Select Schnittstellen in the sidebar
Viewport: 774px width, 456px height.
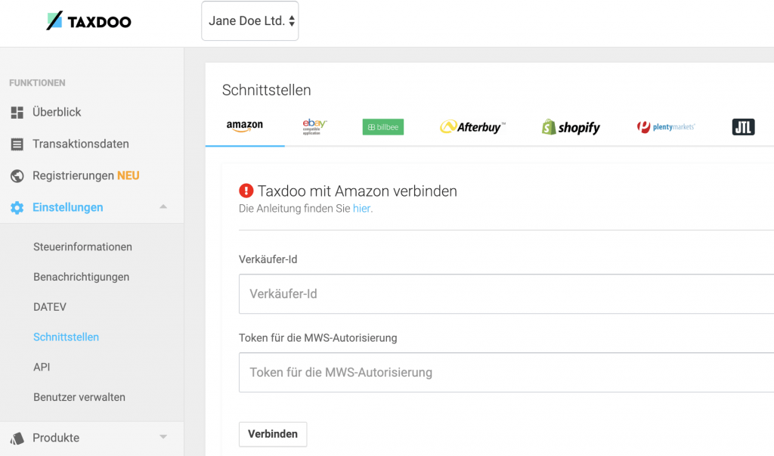click(x=67, y=337)
